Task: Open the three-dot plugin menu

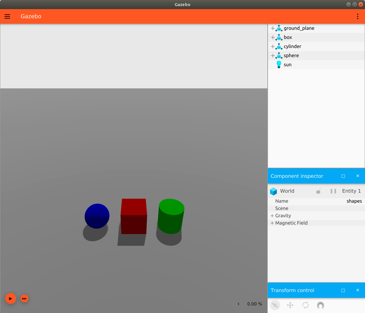Action: [358, 16]
